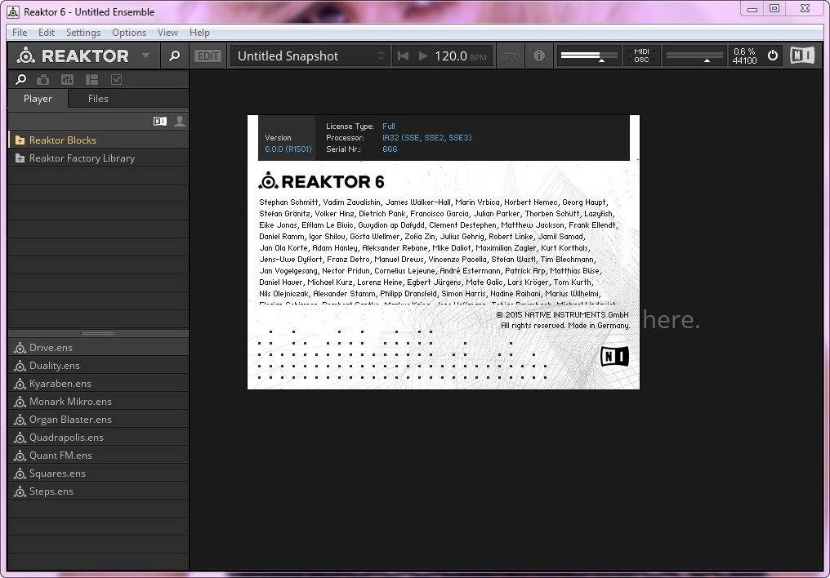Open the Reaktor main menu dropdown arrow

145,56
